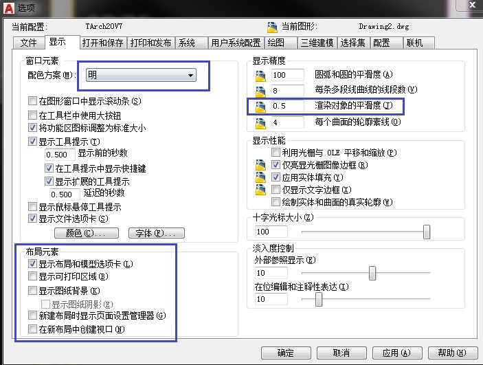This screenshot has width=483, height=365.
Task: Click the drawing icon beside 仅亮显光栅图像边框
Action: click(260, 165)
